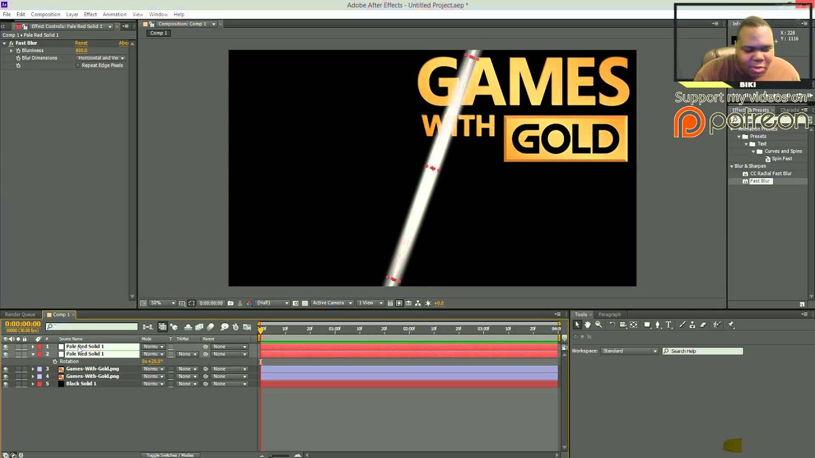Viewport: 815px width, 458px height.
Task: Expand layer 1 Pale Red Solid properties
Action: (33, 347)
